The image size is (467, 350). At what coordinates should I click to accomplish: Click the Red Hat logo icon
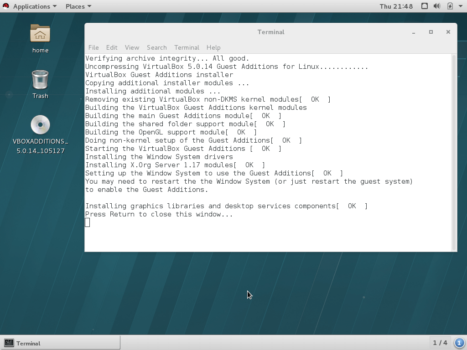click(x=5, y=6)
